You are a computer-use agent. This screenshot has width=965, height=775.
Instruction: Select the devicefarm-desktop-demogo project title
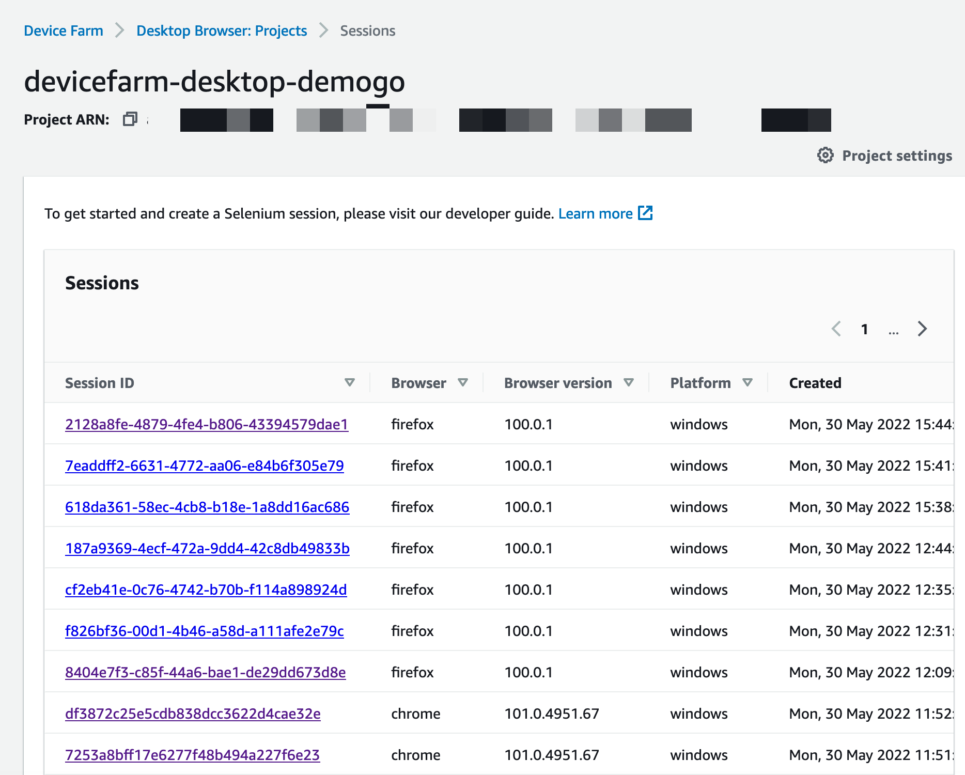214,82
